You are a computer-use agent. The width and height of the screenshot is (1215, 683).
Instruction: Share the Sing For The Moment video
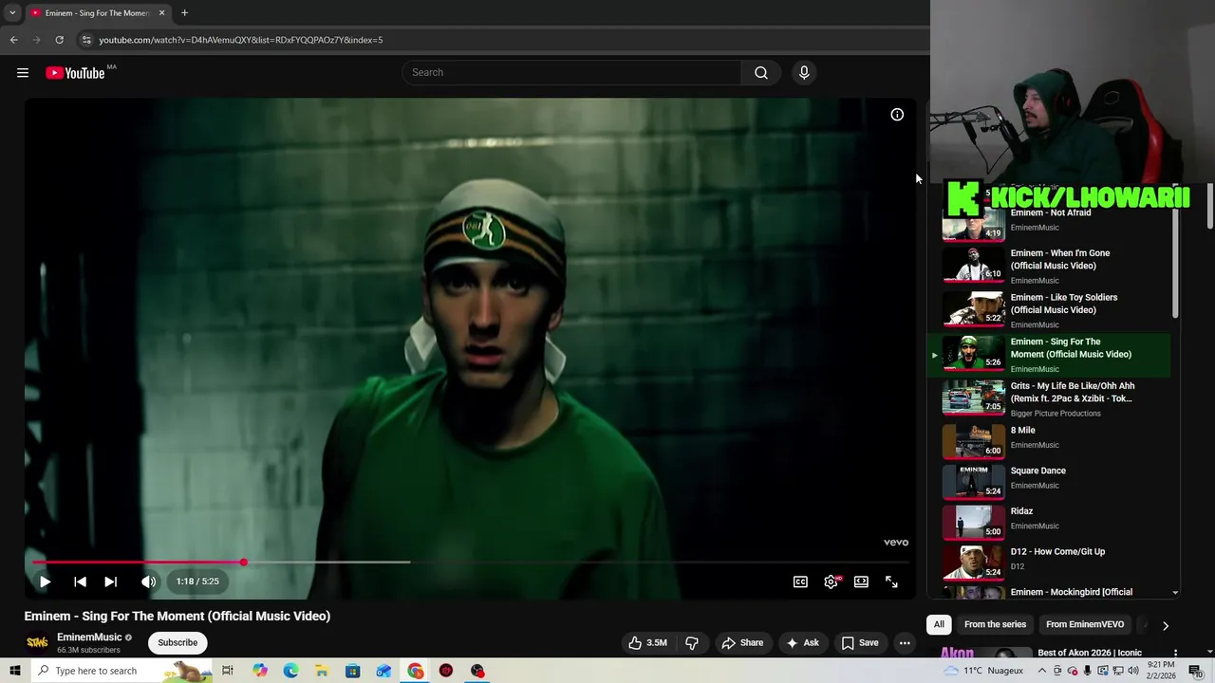[x=742, y=642]
